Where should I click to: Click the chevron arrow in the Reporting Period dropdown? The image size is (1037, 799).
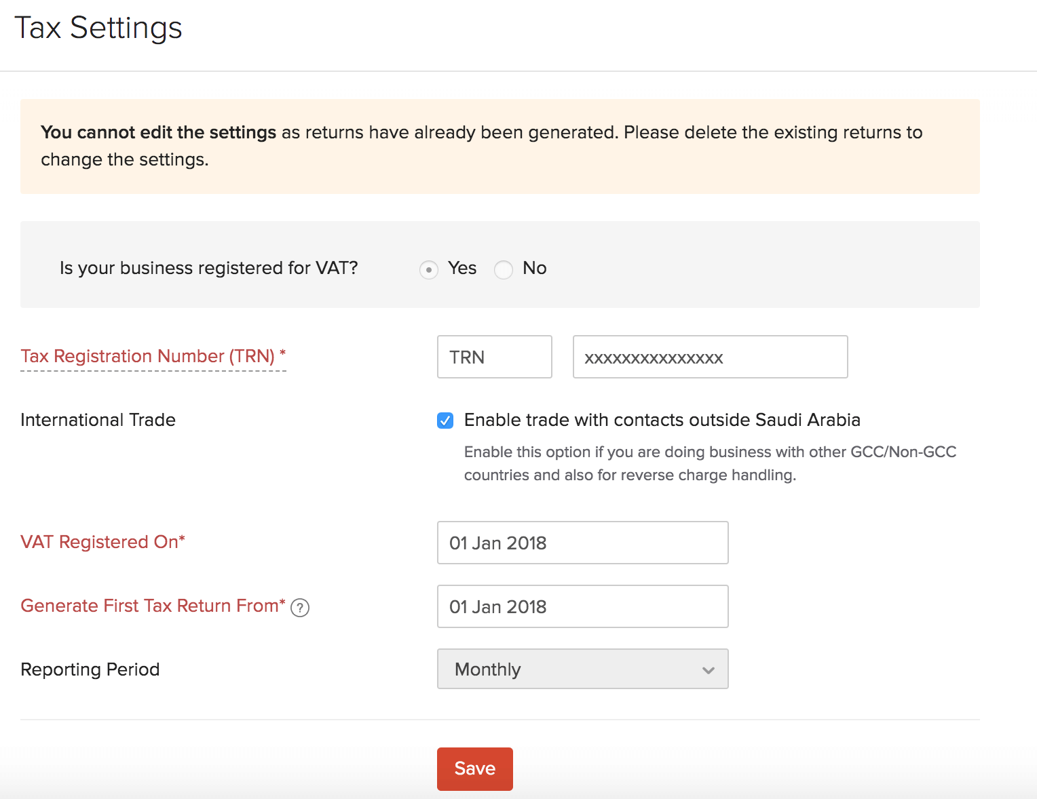pyautogui.click(x=708, y=670)
